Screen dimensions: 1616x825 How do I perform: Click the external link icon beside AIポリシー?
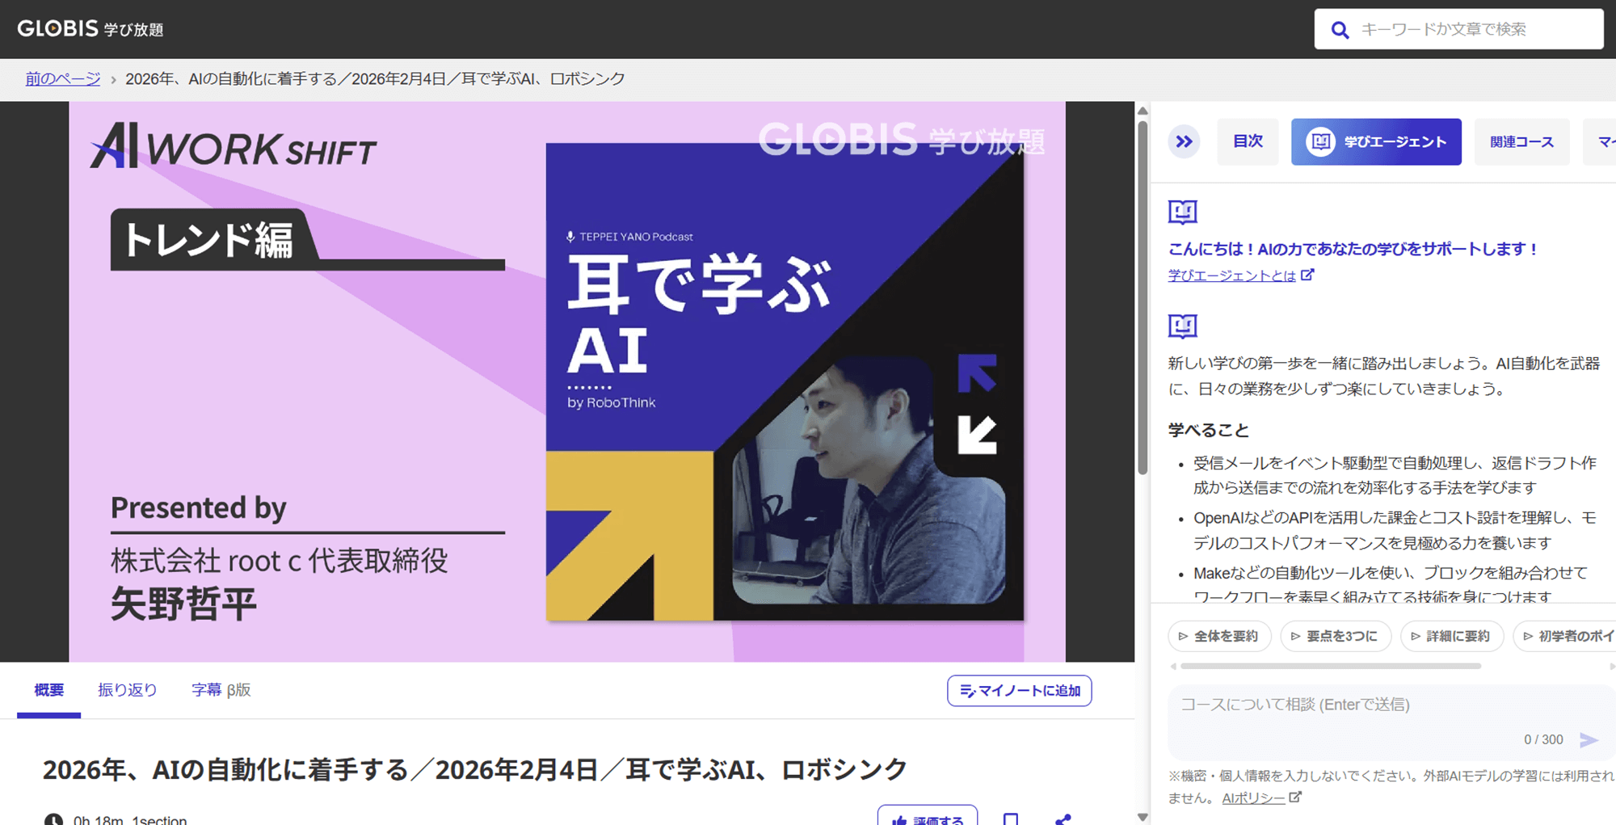click(x=1294, y=798)
